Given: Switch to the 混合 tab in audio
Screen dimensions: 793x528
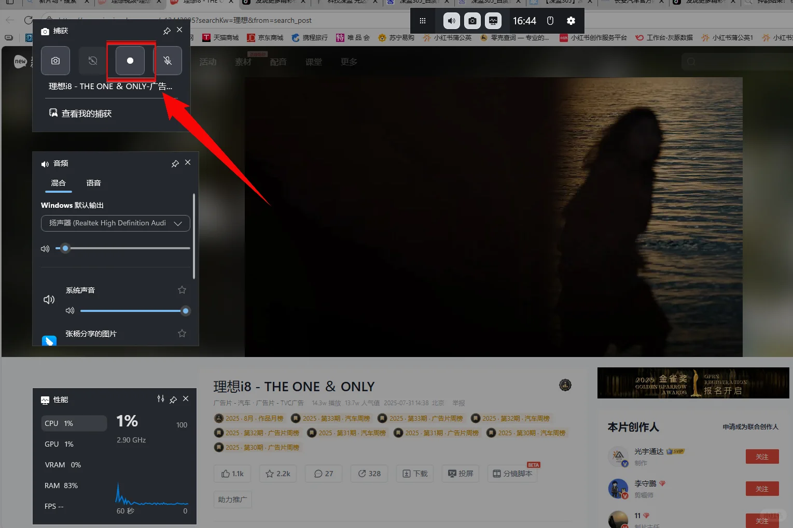Looking at the screenshot, I should click(x=58, y=183).
